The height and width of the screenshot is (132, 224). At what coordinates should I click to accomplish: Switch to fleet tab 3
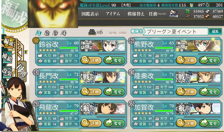[x=55, y=33]
